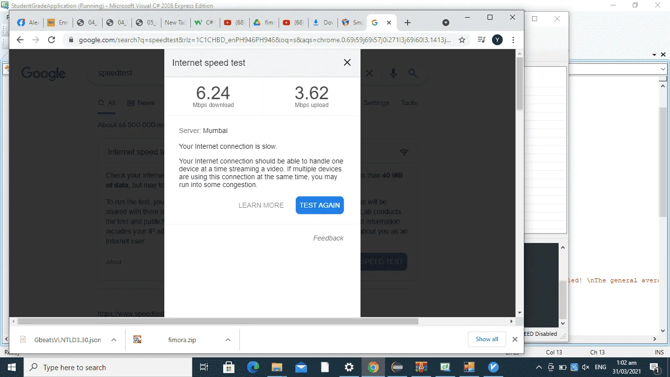Screen dimensions: 670x377
Task: Open the Visual C# taskbar icon
Action: pos(445,367)
